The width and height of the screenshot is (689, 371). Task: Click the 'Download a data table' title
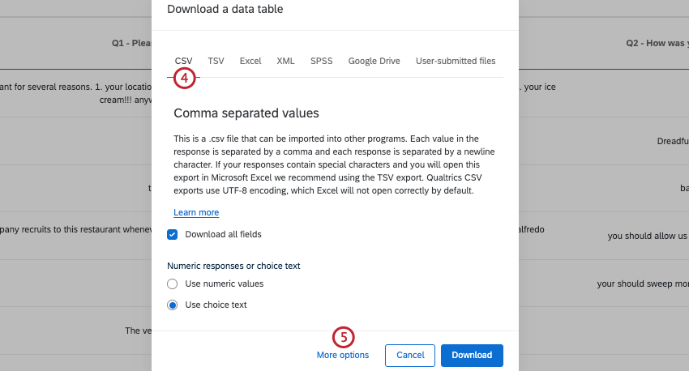(x=225, y=9)
